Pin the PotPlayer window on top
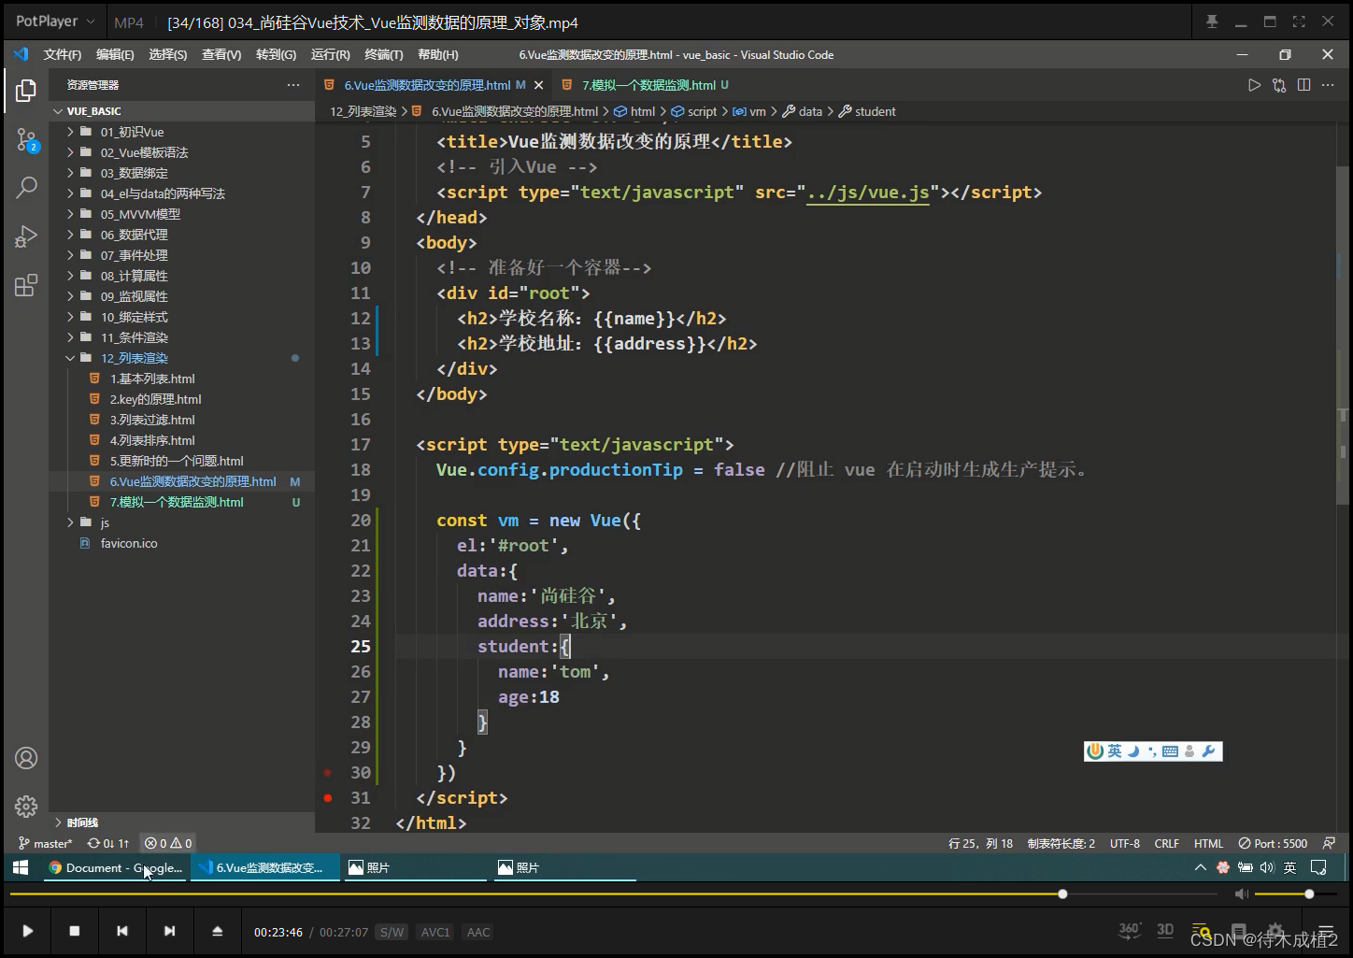 [1212, 21]
